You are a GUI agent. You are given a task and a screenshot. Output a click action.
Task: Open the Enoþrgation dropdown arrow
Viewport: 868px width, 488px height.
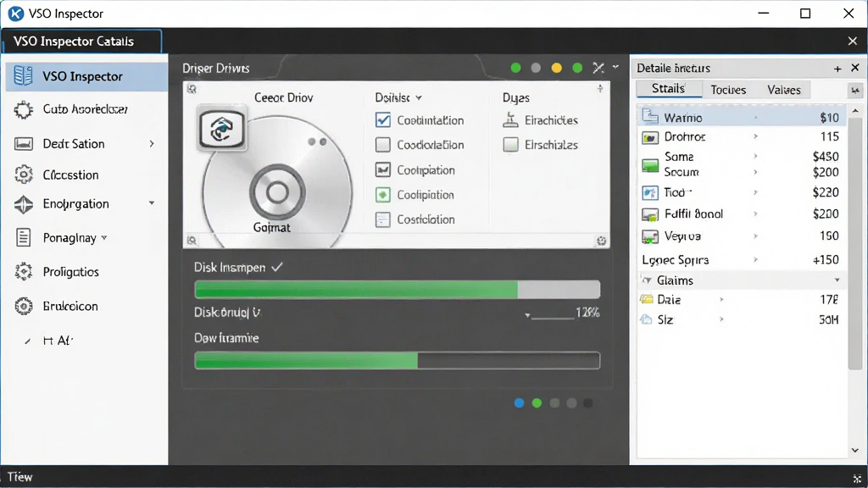click(x=152, y=203)
